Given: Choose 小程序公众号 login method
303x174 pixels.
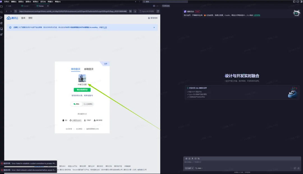Looking at the screenshot, I should click(75, 120).
